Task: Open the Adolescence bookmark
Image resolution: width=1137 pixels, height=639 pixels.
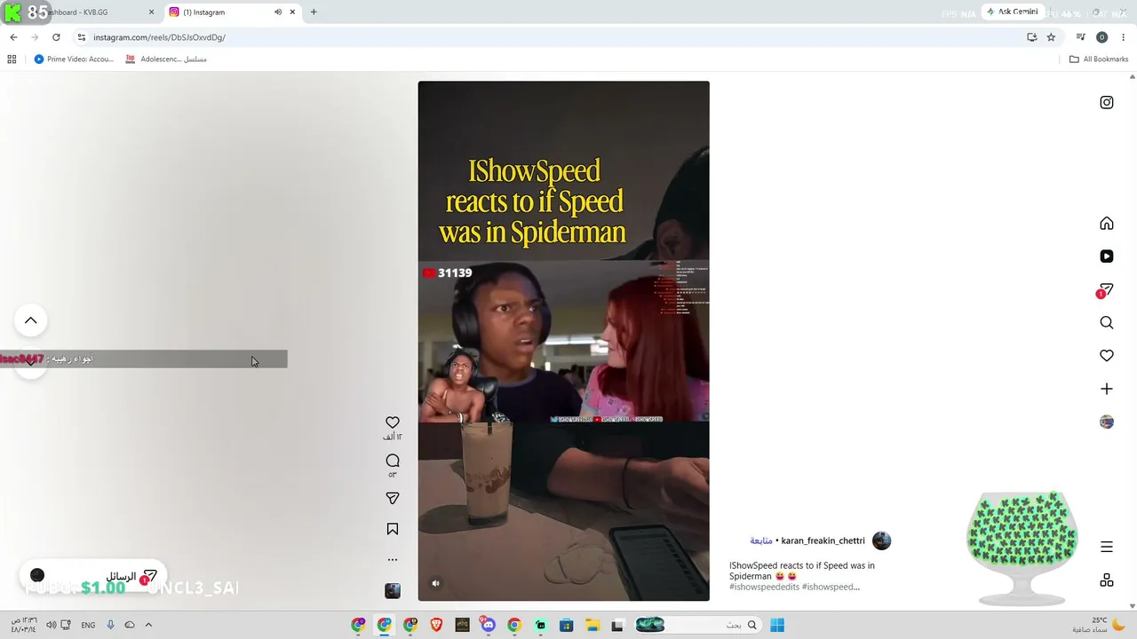Action: 166,59
